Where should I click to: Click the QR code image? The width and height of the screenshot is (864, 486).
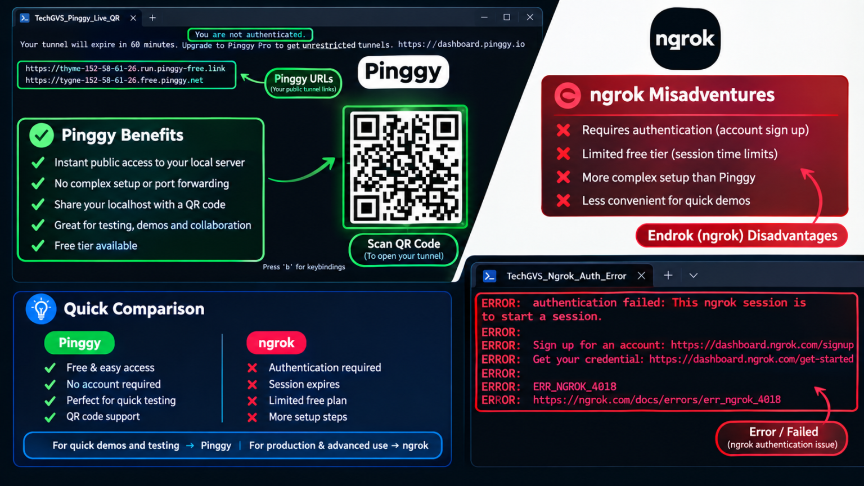point(405,167)
